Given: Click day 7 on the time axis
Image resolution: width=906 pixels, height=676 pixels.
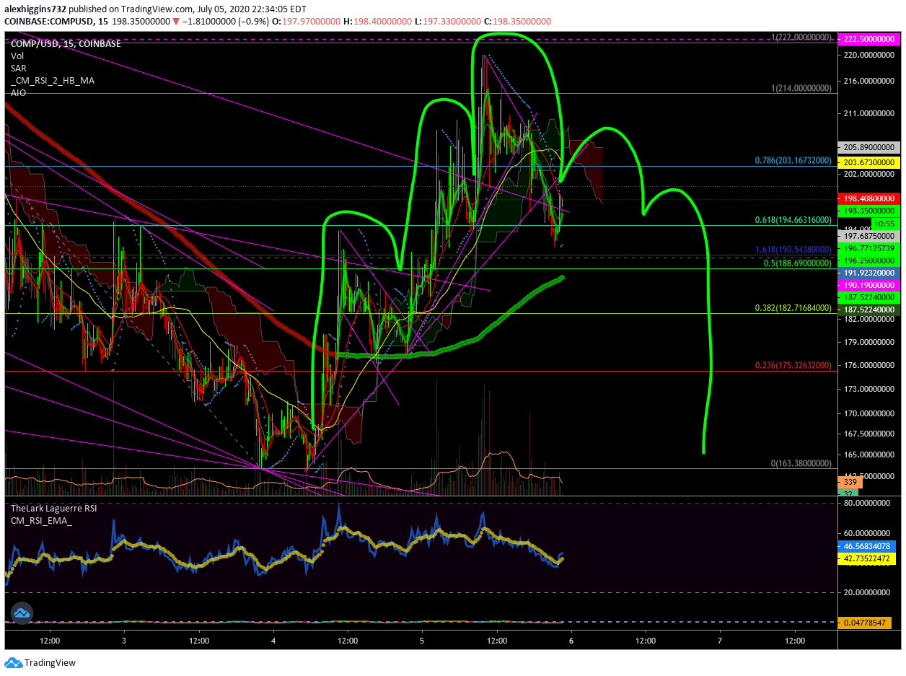Looking at the screenshot, I should coord(720,640).
